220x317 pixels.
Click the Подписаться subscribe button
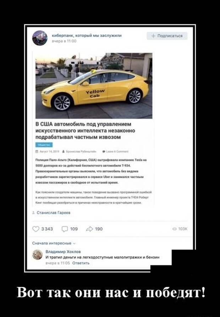167,36
